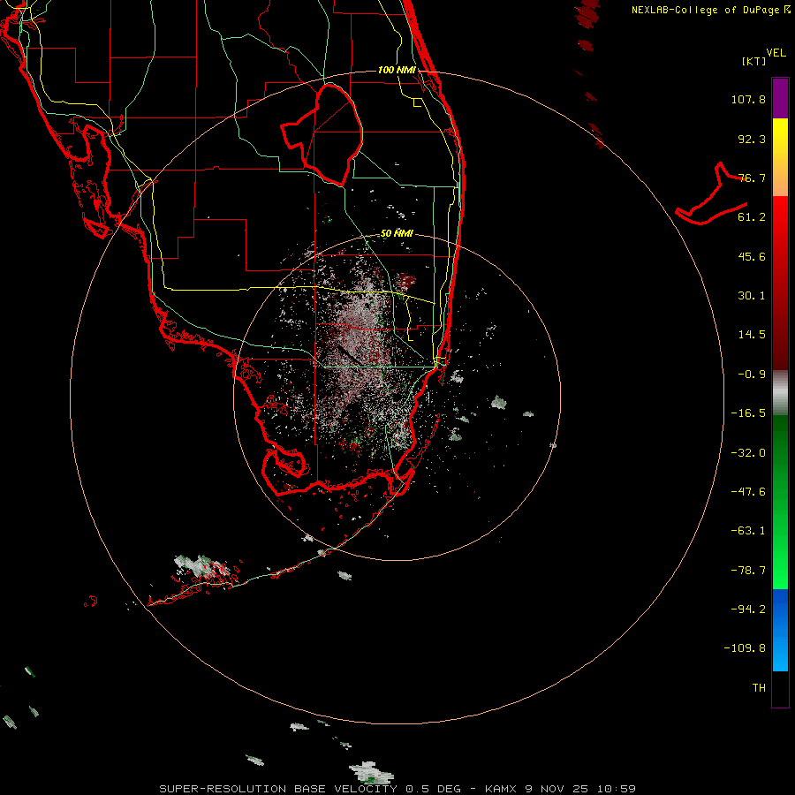The height and width of the screenshot is (795, 795).
Task: Click the -109.8 velocity scale value
Action: tap(745, 648)
